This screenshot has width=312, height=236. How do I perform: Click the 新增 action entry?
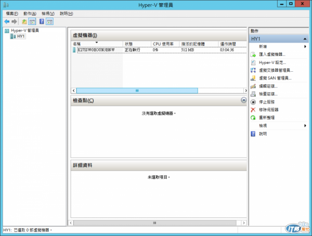263,47
